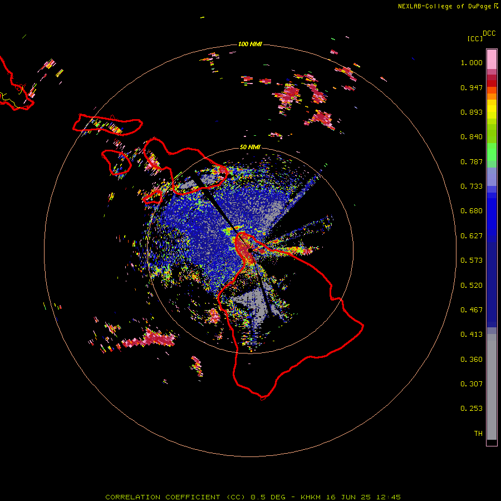Click the 1.000 scale value
The height and width of the screenshot is (501, 501).
point(471,62)
